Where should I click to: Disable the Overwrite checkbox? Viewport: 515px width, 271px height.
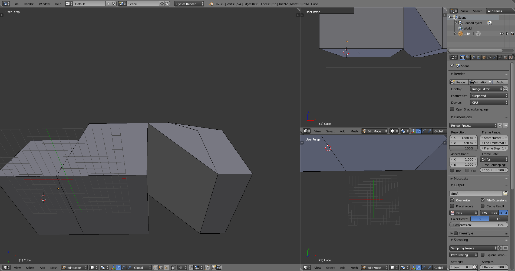(x=452, y=200)
